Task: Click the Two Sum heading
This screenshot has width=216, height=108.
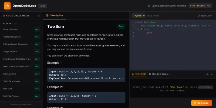Action: tap(56, 26)
